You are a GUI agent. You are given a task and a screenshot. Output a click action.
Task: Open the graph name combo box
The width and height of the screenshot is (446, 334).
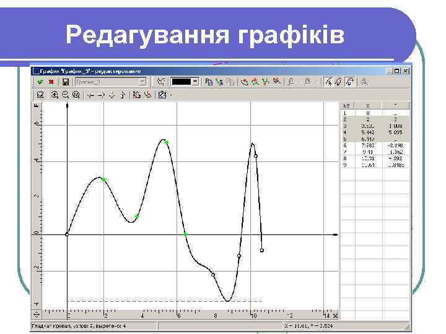click(x=111, y=82)
